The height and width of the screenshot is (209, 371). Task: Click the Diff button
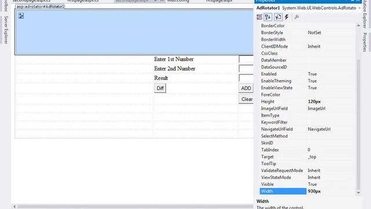click(160, 88)
